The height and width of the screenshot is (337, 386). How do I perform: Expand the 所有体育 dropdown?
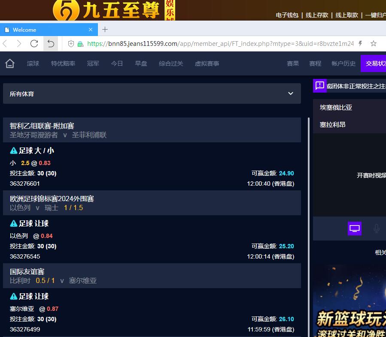coord(152,93)
